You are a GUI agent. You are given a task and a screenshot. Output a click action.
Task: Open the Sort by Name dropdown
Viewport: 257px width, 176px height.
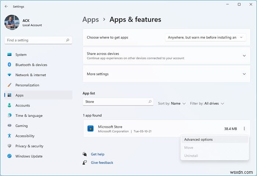tap(172, 104)
